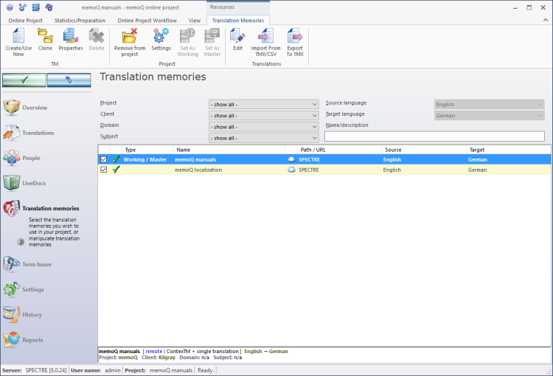The width and height of the screenshot is (553, 376).
Task: Open the People pane in sidebar
Action: pos(21,158)
